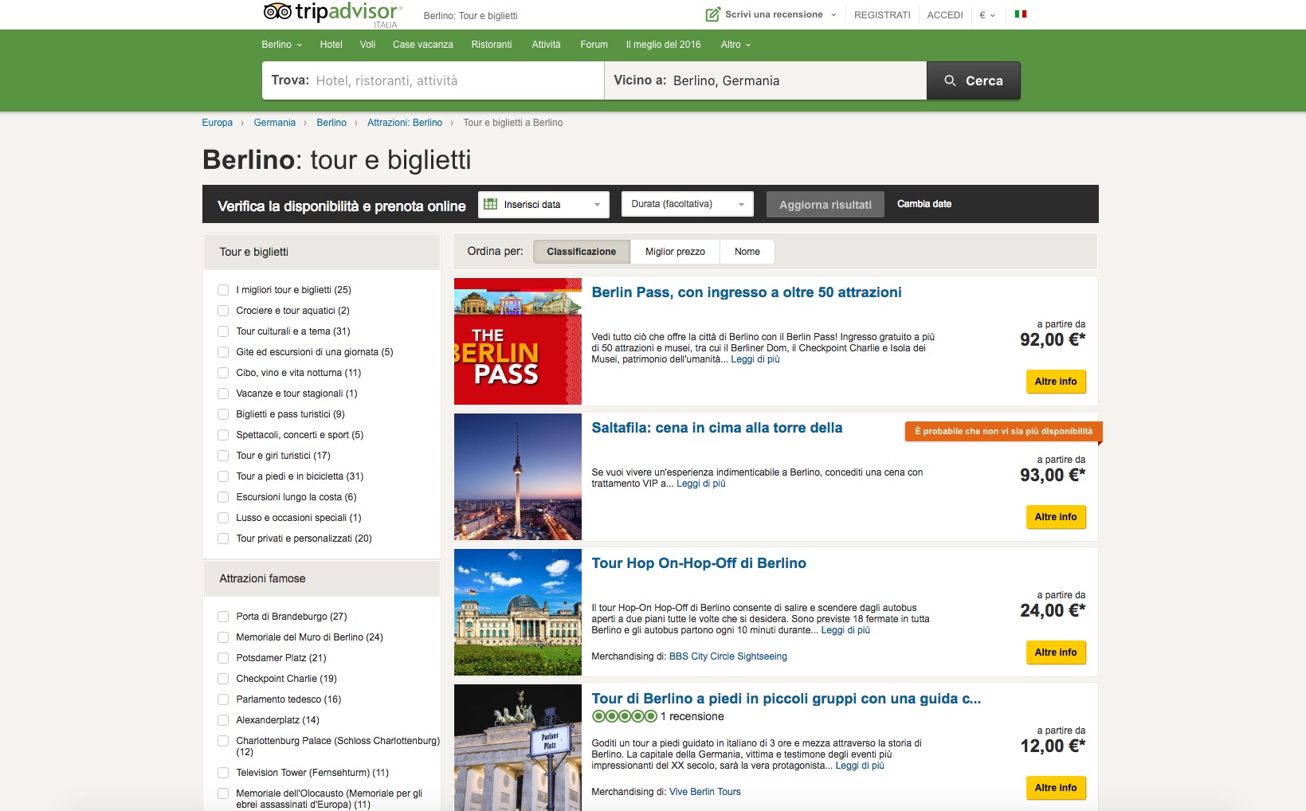Image resolution: width=1306 pixels, height=811 pixels.
Task: Click Vive Berlin Tours merchant link
Action: (705, 792)
